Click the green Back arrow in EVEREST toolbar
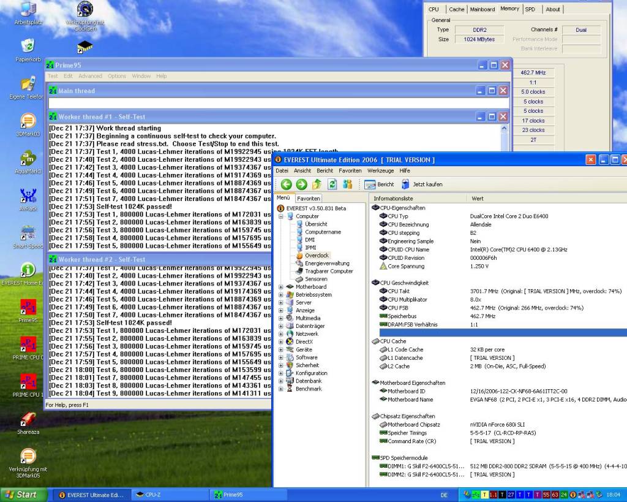This screenshot has height=502, width=627. tap(286, 184)
